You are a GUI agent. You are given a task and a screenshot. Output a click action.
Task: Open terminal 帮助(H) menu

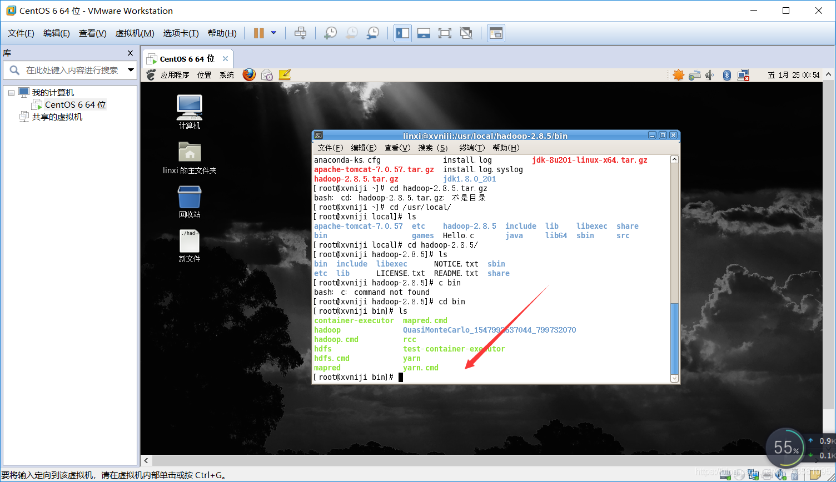pos(506,148)
